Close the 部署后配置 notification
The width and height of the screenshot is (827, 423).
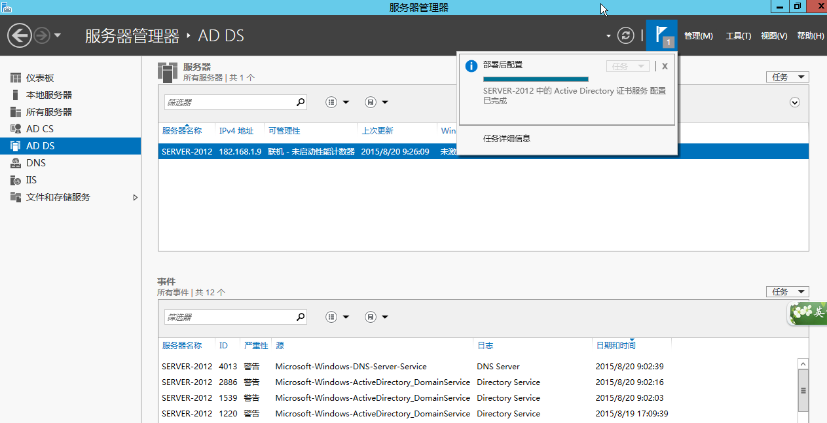(x=665, y=66)
